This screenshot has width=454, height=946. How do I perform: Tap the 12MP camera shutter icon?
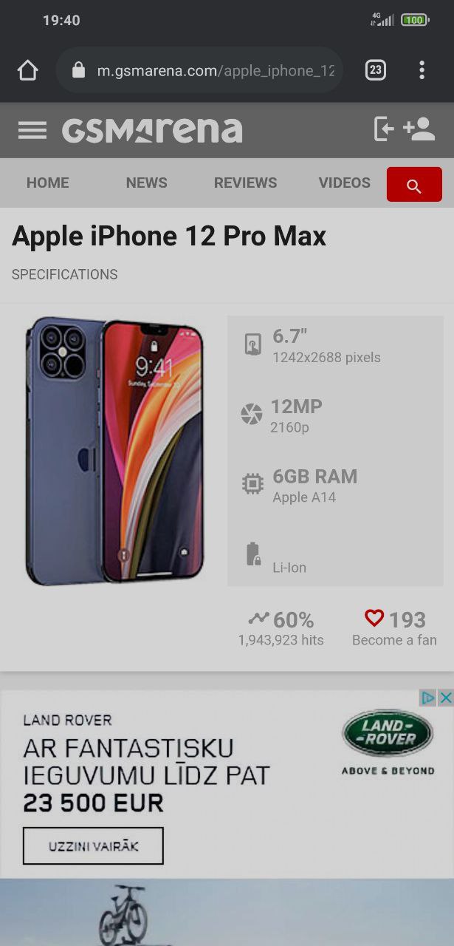(252, 414)
